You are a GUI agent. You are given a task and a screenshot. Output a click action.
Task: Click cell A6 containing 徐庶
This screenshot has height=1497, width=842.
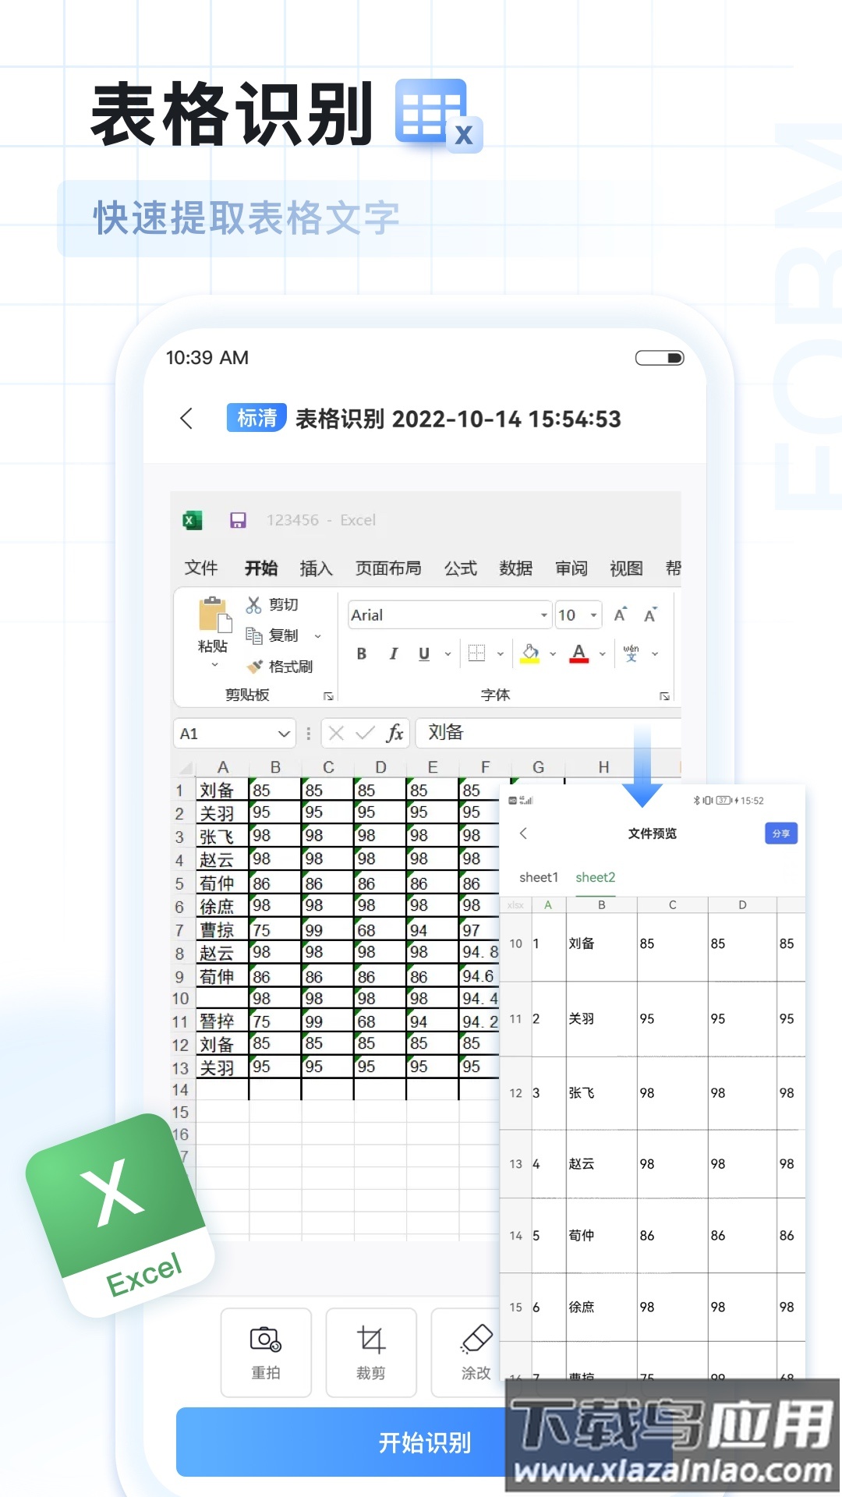click(221, 907)
